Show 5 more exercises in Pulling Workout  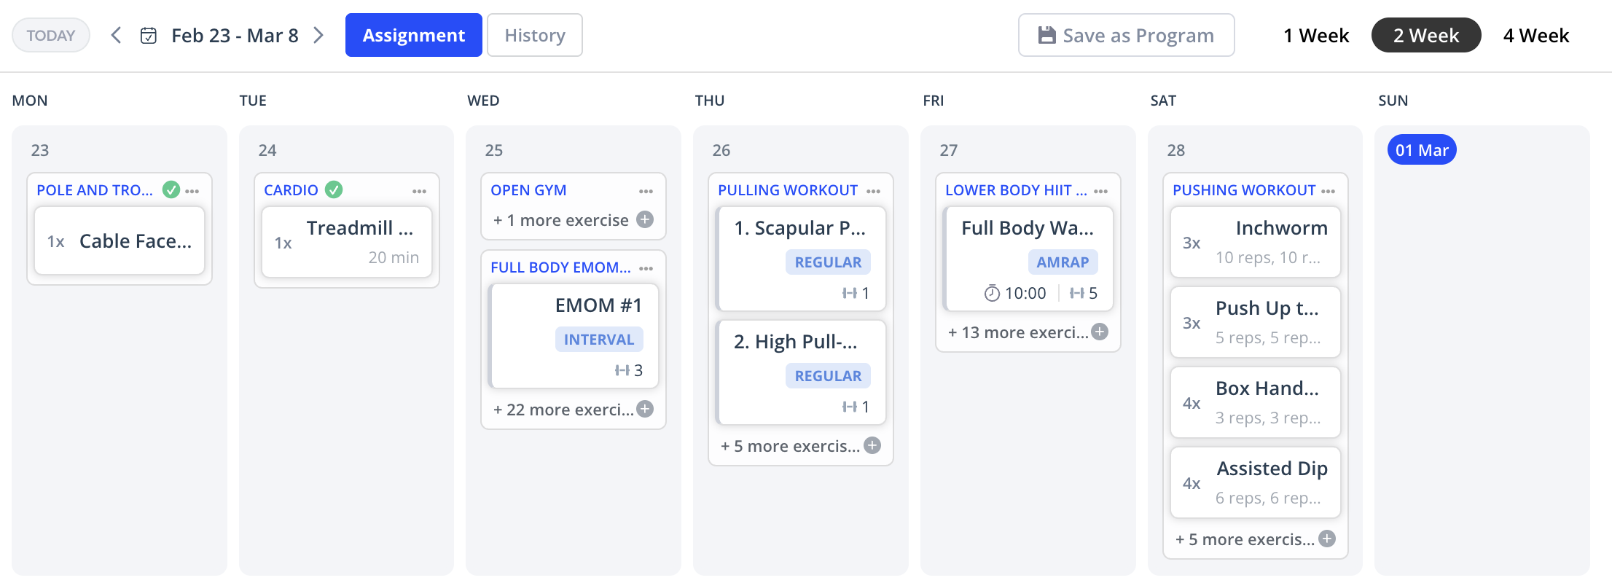tap(872, 445)
